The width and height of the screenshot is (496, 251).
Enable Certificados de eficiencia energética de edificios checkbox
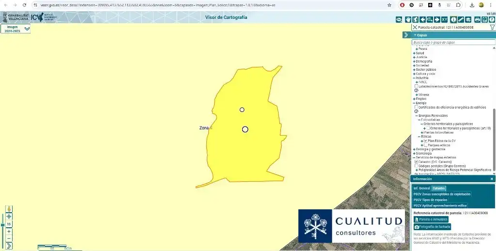416,107
